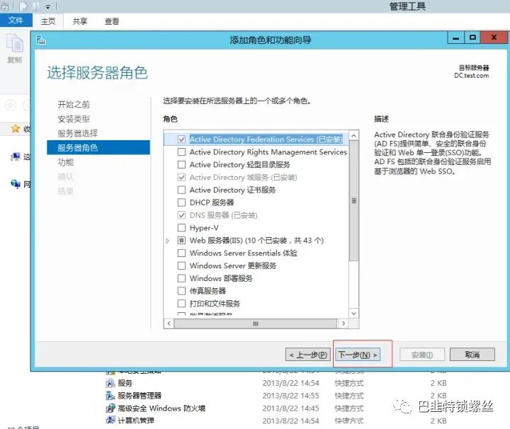
Task: Open quick access toolbar customize arrow
Action: 48,6
